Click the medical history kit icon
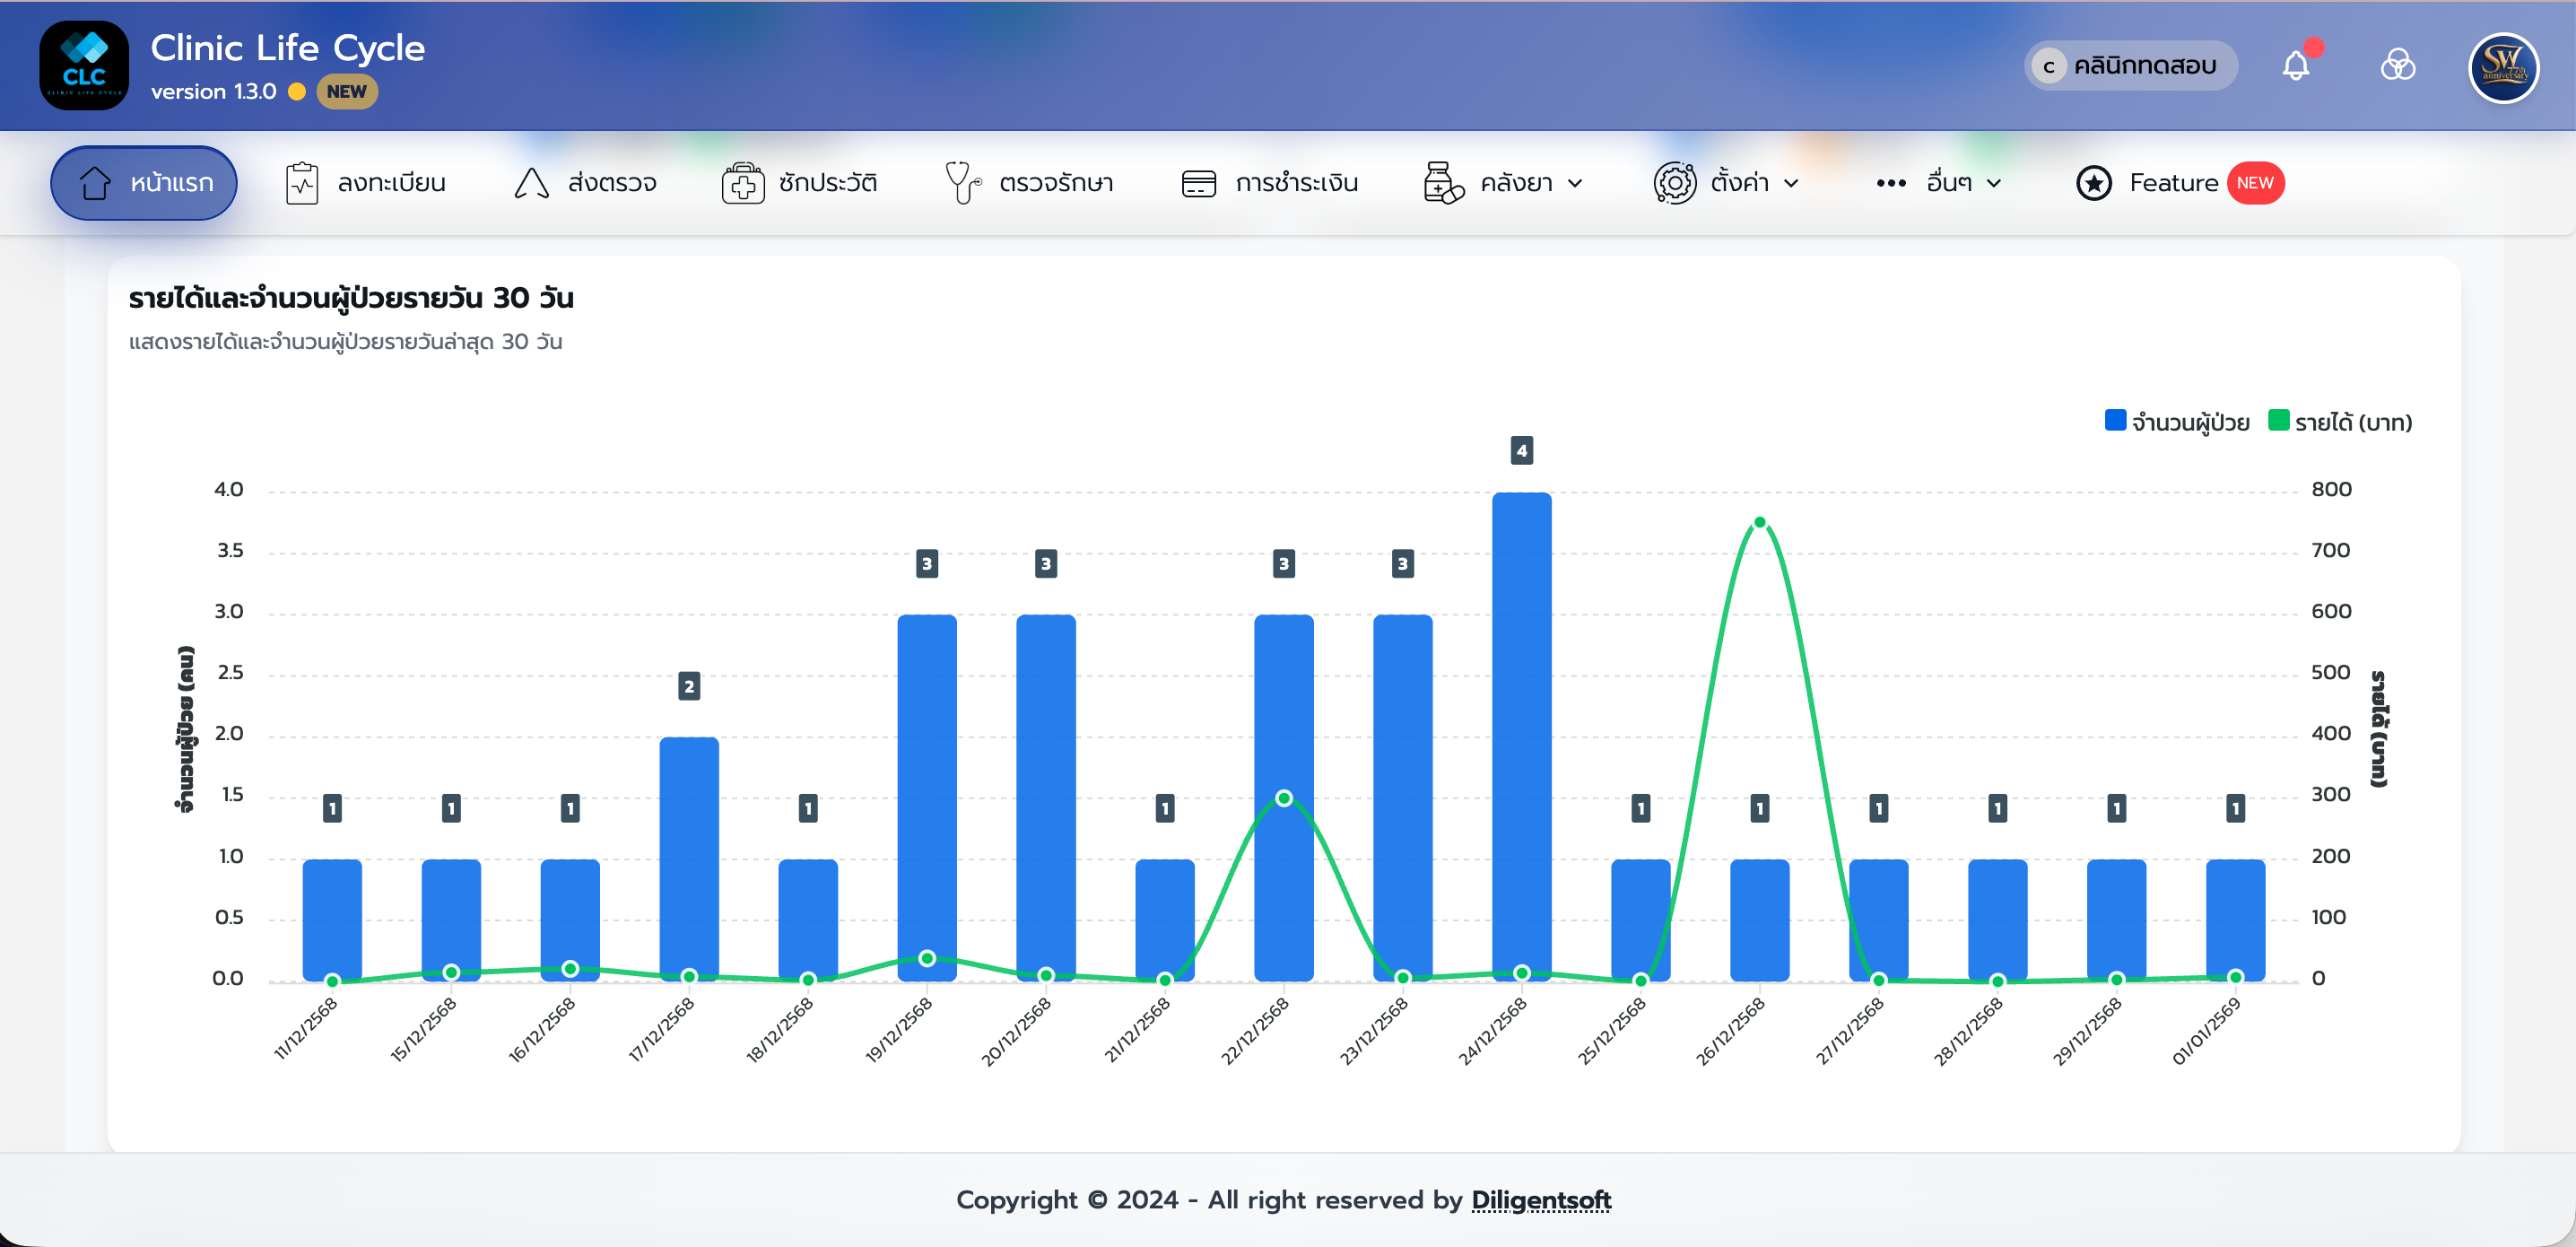The width and height of the screenshot is (2576, 1247). coord(742,183)
